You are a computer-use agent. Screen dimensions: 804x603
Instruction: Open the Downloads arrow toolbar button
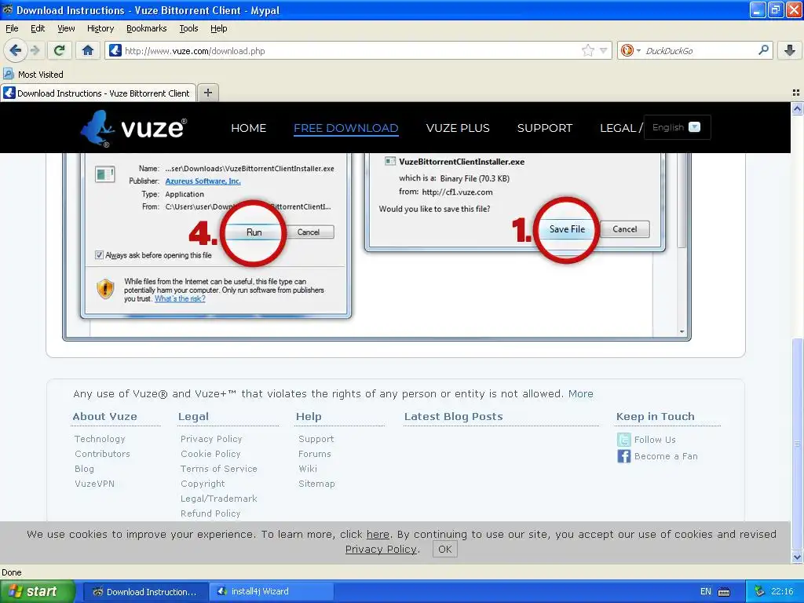click(790, 50)
